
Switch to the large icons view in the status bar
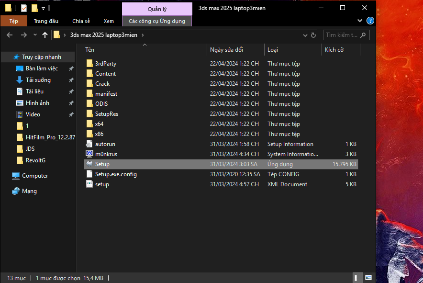point(368,278)
